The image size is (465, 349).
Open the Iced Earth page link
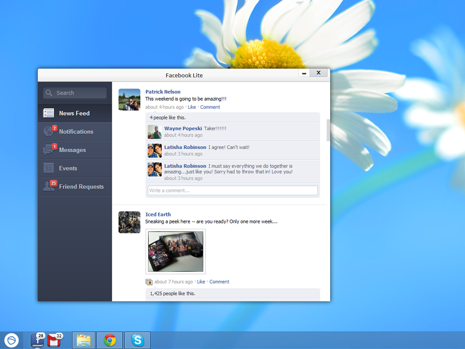pos(158,214)
